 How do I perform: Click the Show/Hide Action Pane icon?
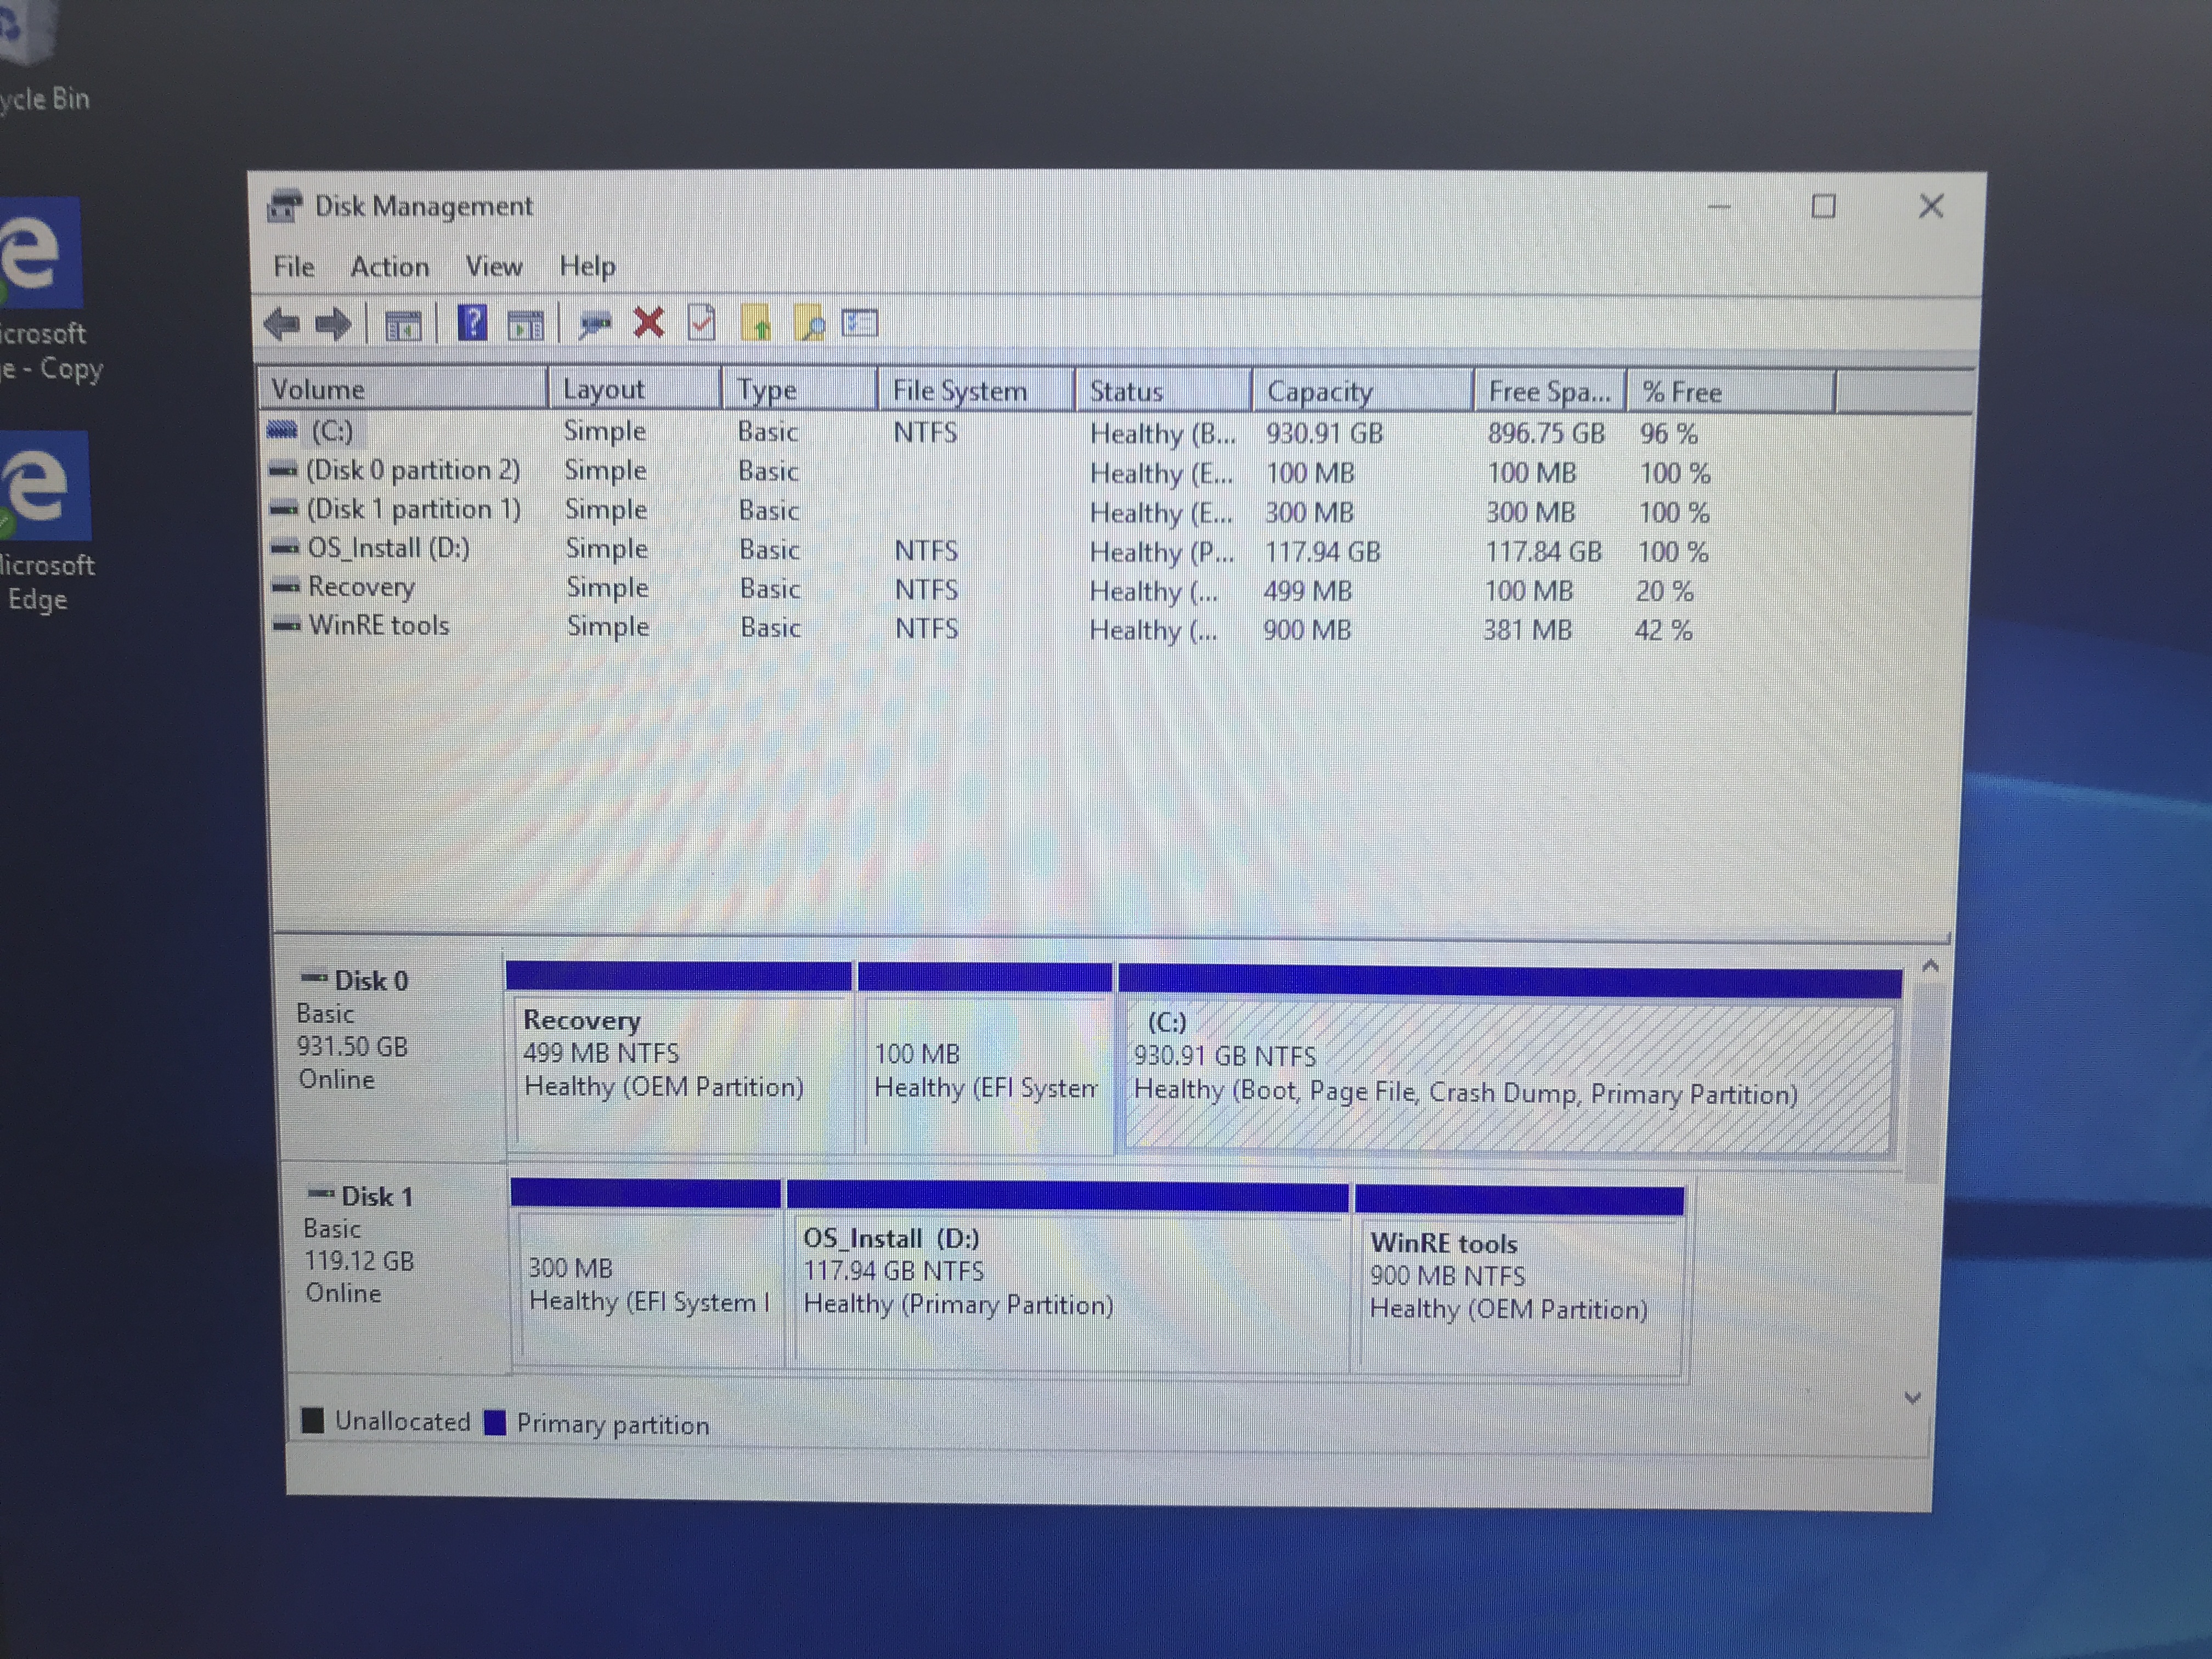525,324
